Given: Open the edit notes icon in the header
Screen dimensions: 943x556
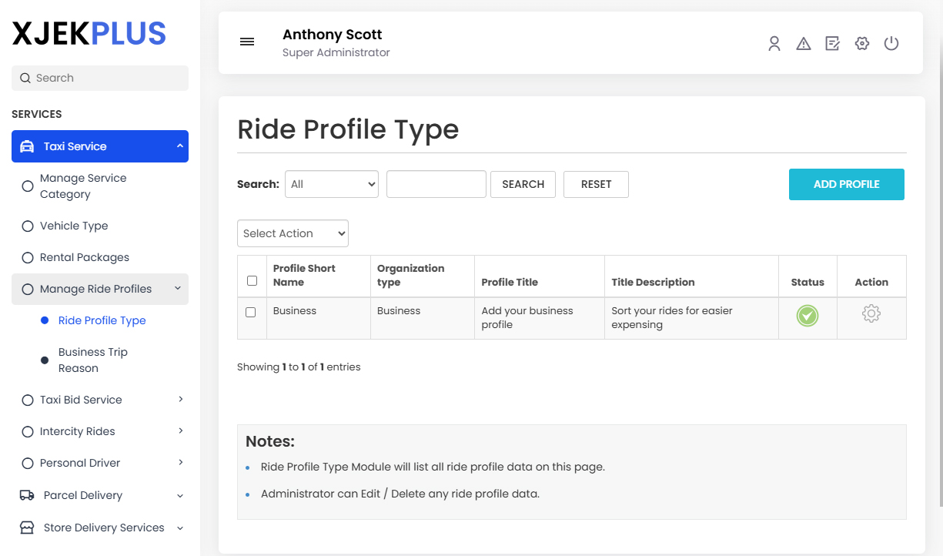Looking at the screenshot, I should [x=832, y=43].
